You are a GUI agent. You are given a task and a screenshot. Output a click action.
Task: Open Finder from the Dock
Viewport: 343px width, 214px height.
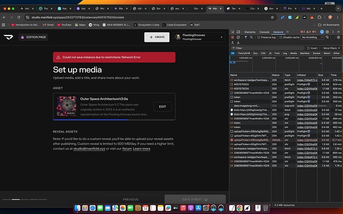pyautogui.click(x=78, y=208)
